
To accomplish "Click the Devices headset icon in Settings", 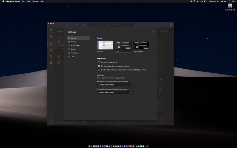I will coord(69,49).
